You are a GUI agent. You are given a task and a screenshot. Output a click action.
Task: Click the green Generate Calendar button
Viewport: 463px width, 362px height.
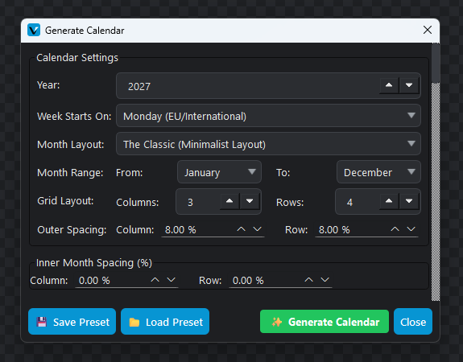(325, 322)
